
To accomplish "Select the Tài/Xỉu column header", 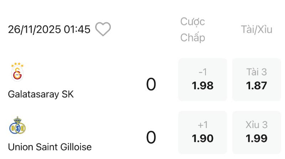I will [256, 30].
